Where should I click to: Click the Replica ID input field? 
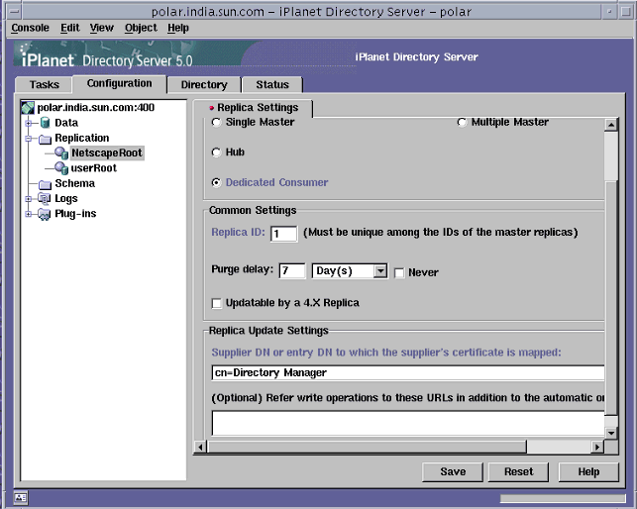pos(283,234)
